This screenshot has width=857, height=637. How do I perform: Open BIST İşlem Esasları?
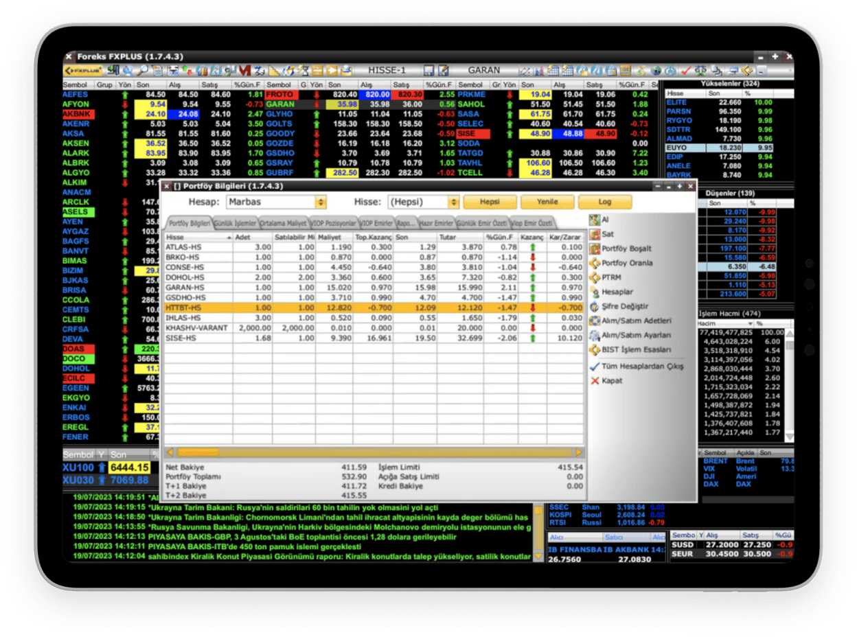click(x=632, y=349)
